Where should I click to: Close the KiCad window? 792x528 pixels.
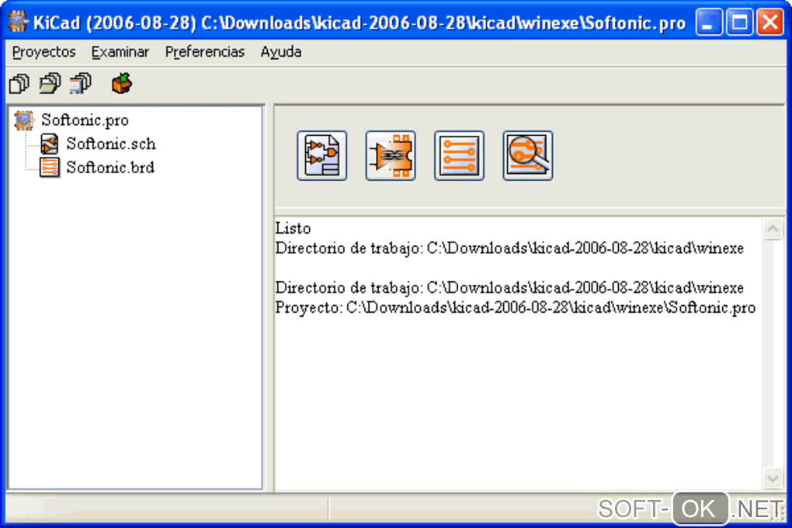pos(769,23)
